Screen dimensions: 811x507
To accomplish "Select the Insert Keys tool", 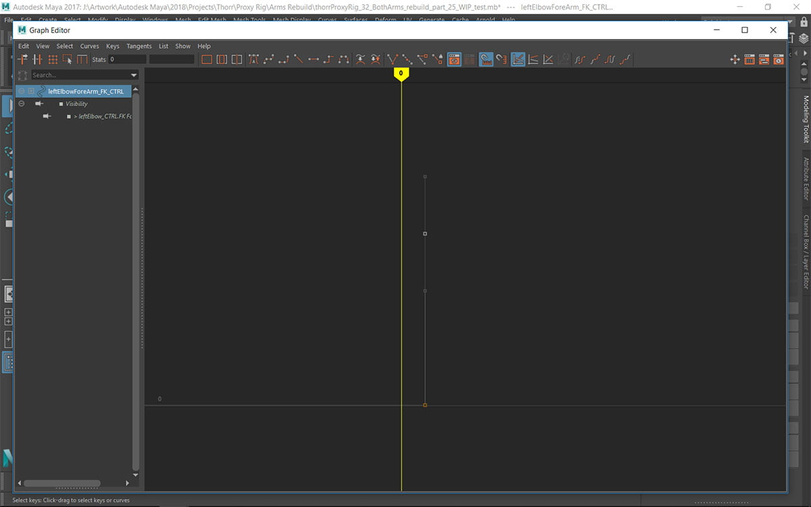I will pyautogui.click(x=36, y=59).
